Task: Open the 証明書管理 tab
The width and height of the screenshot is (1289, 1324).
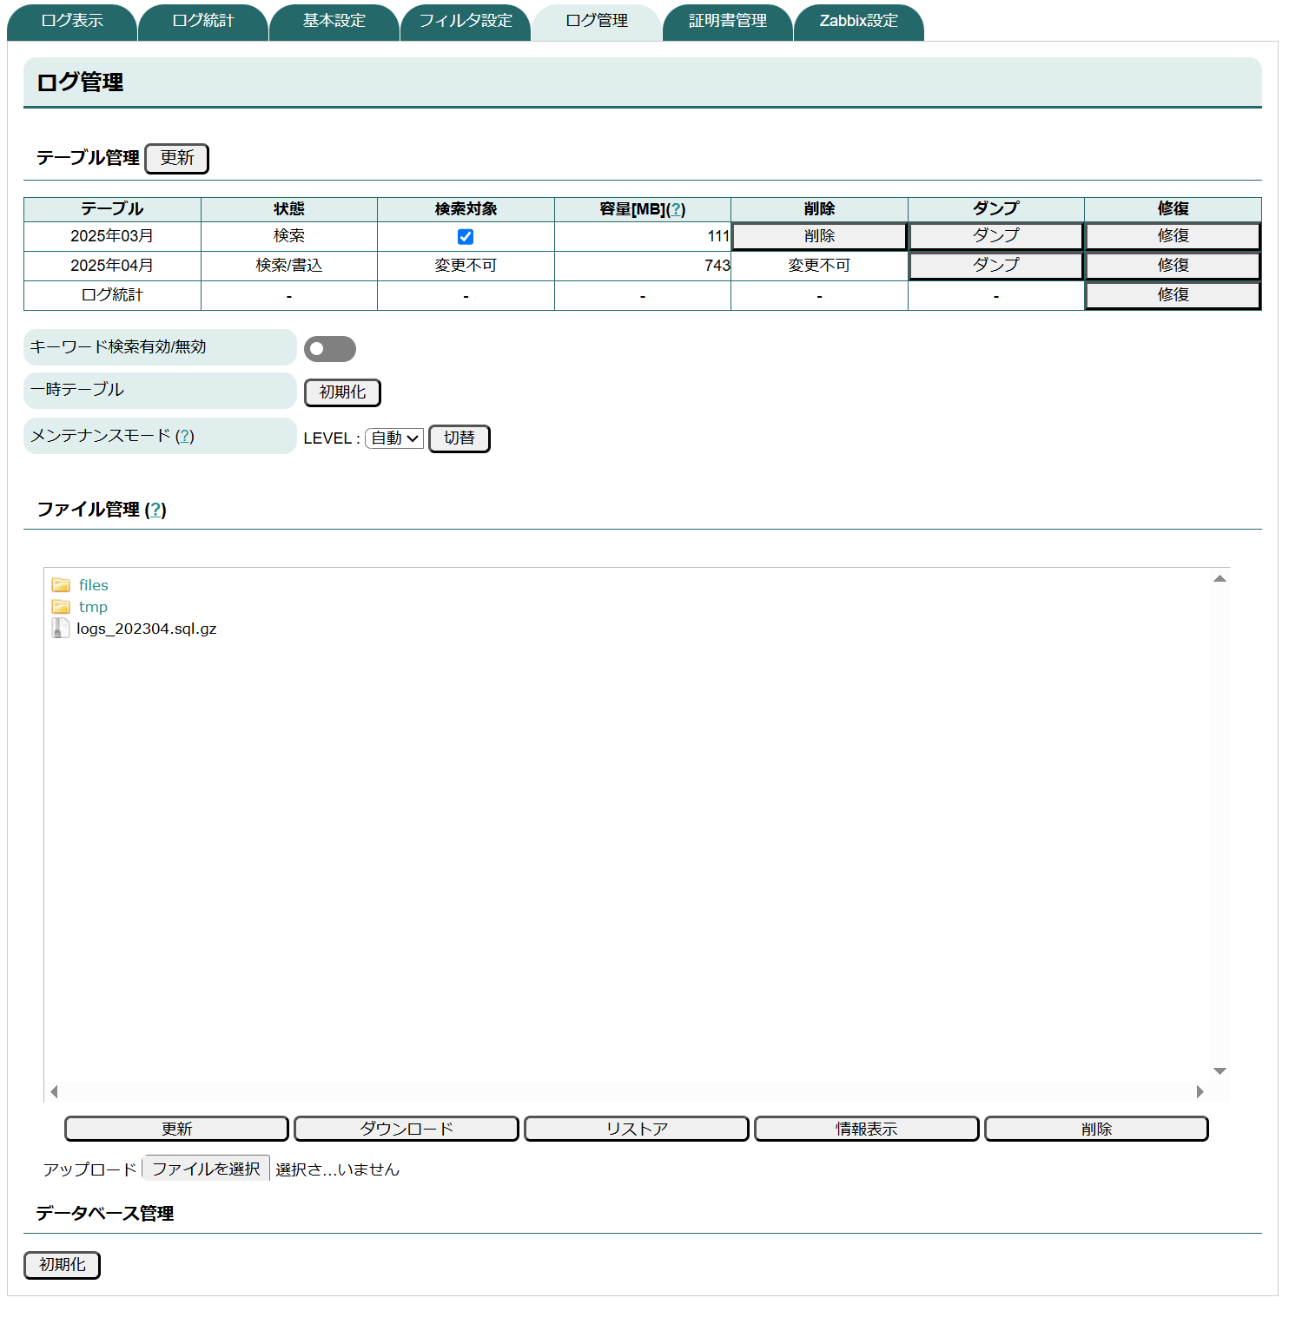Action: coord(728,21)
